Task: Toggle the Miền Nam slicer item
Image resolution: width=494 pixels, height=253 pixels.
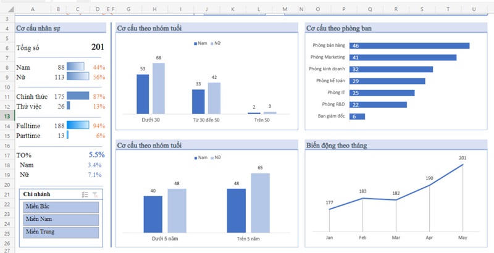Action: click(x=61, y=220)
